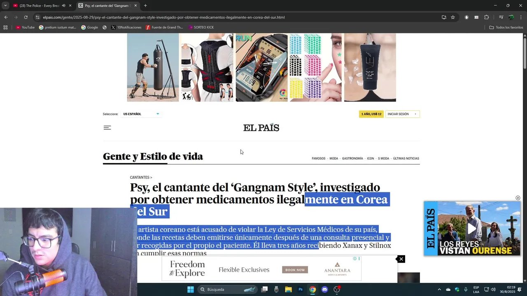Open the Fuente de Grand Th... bookmark
Viewport: 527px width, 296px height.
164,28
